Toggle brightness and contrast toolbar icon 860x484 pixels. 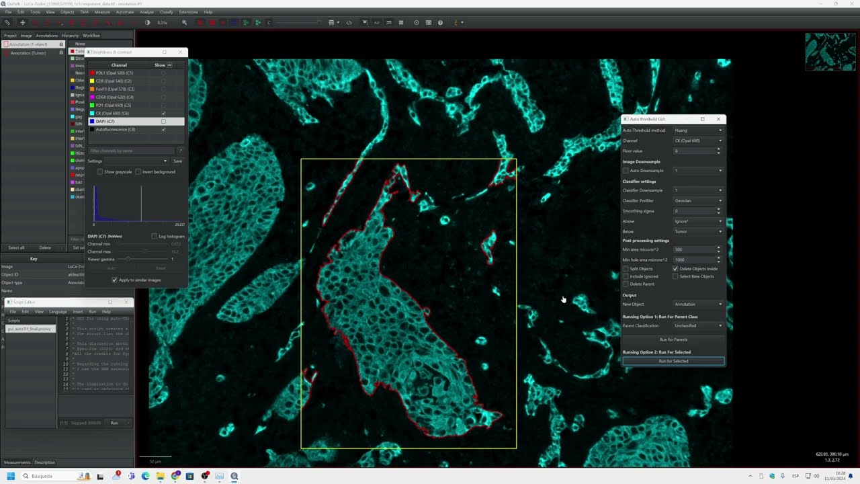coord(148,22)
